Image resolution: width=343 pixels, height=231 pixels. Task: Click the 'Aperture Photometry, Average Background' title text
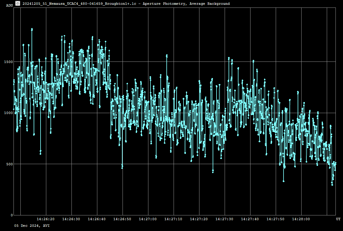pyautogui.click(x=186, y=4)
